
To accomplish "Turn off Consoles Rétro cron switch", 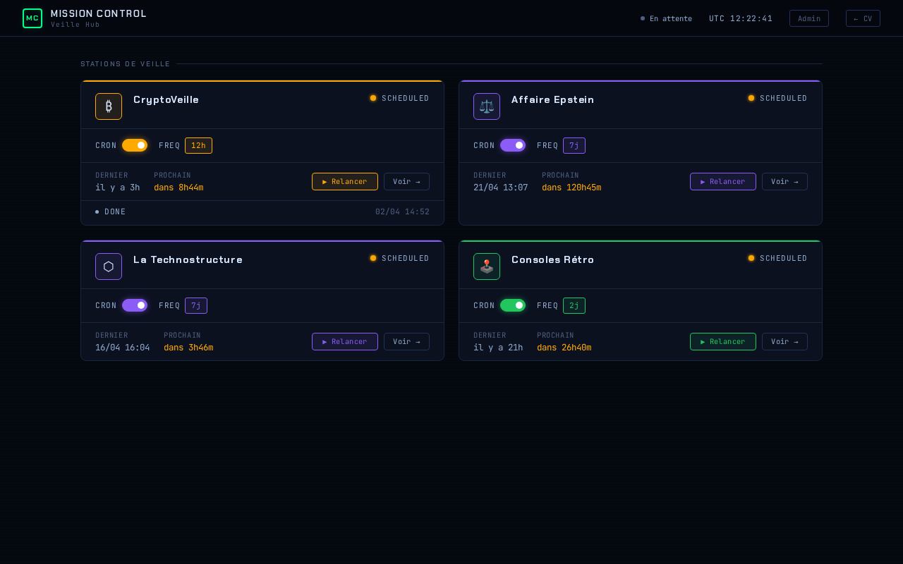I will click(x=513, y=305).
